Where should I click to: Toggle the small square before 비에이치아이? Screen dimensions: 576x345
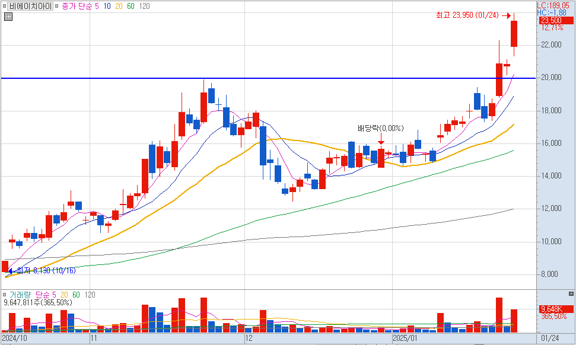pyautogui.click(x=4, y=7)
